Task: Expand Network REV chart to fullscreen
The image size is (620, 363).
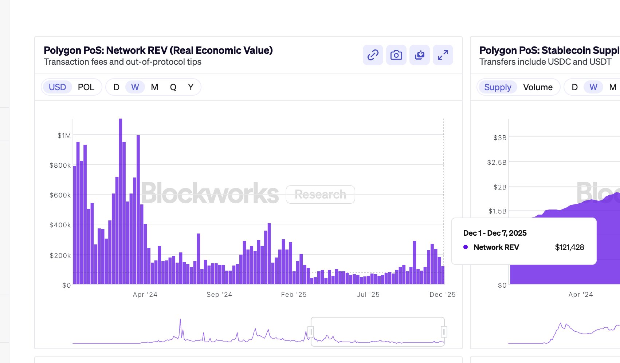Action: [443, 55]
